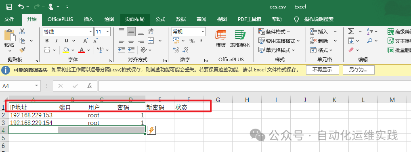Click the formula bar input field
The width and height of the screenshot is (411, 152).
click(x=254, y=86)
